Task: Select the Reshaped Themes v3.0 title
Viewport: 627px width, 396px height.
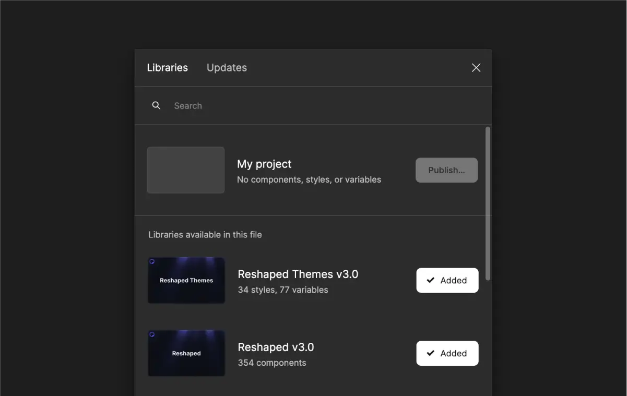Action: point(298,274)
